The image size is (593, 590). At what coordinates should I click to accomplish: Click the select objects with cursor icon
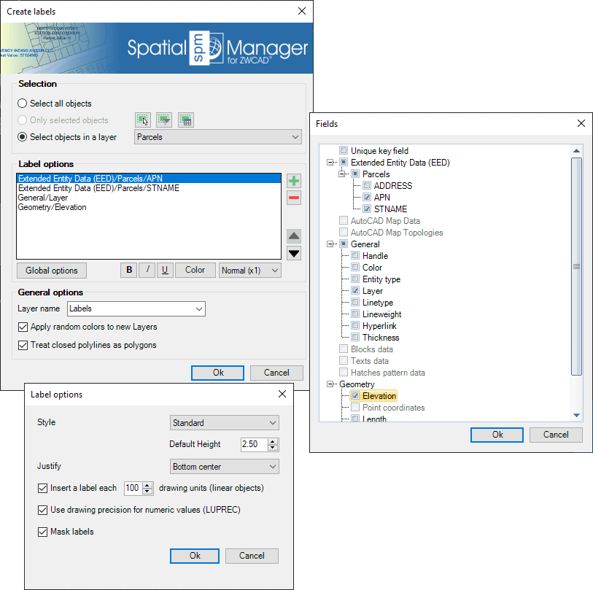tap(143, 120)
